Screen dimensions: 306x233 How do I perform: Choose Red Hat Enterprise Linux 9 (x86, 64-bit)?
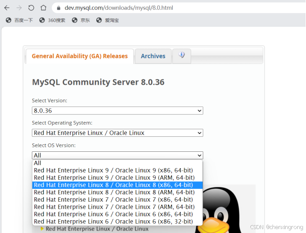pos(117,170)
